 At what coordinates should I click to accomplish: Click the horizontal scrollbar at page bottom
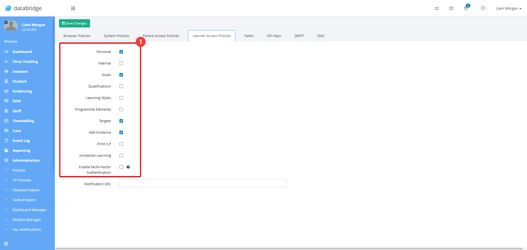tap(289, 249)
